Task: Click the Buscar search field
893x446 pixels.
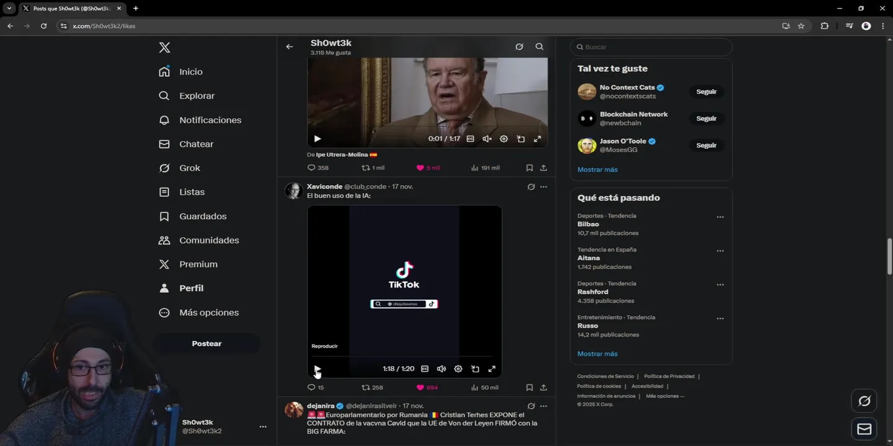Action: [651, 47]
